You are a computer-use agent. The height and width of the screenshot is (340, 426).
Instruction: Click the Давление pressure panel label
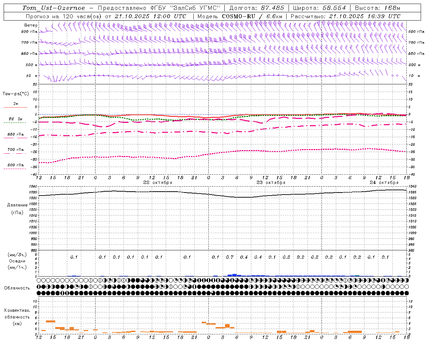pyautogui.click(x=17, y=205)
